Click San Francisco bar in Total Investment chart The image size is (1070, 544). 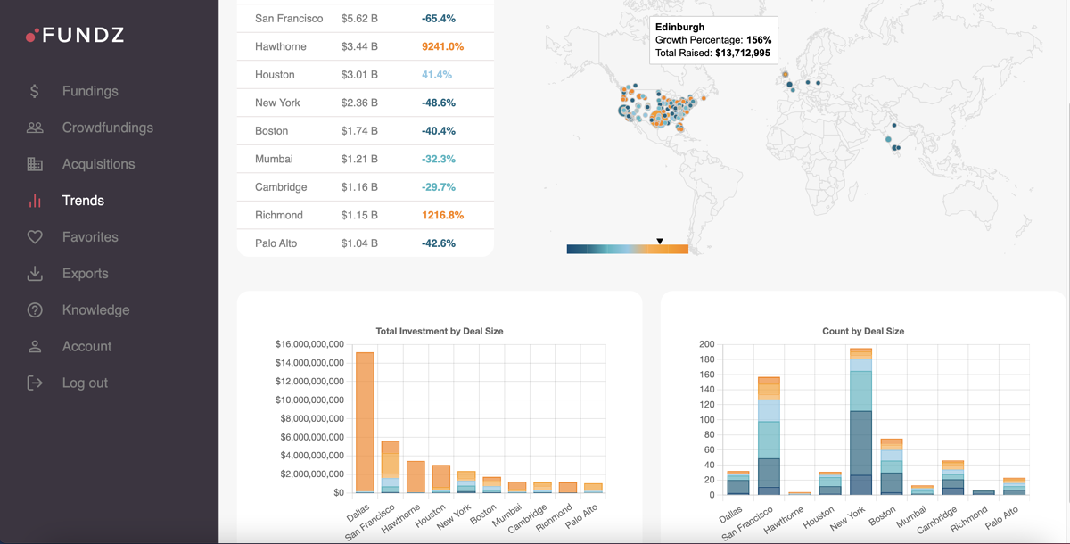(391, 467)
